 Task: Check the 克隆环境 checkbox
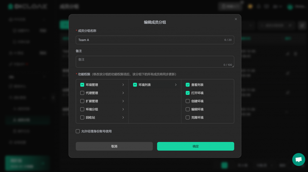(x=188, y=118)
